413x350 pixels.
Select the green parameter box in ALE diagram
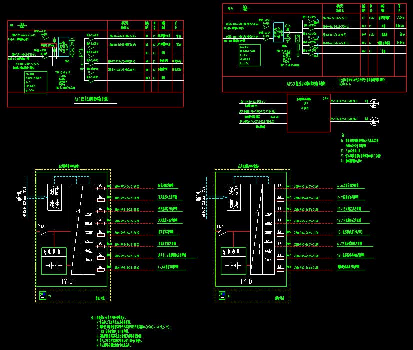coord(36,82)
